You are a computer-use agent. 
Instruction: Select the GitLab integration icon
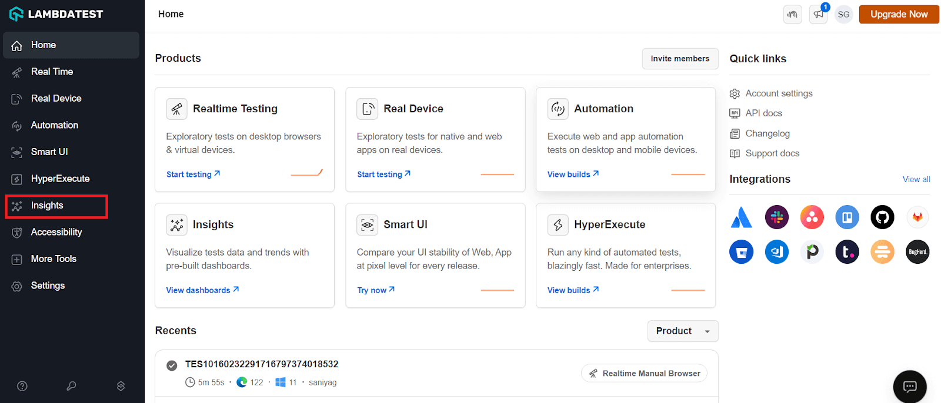(x=917, y=217)
